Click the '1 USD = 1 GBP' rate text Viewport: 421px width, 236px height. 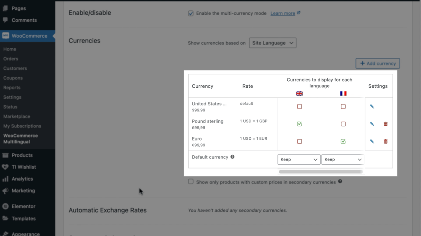pos(254,121)
